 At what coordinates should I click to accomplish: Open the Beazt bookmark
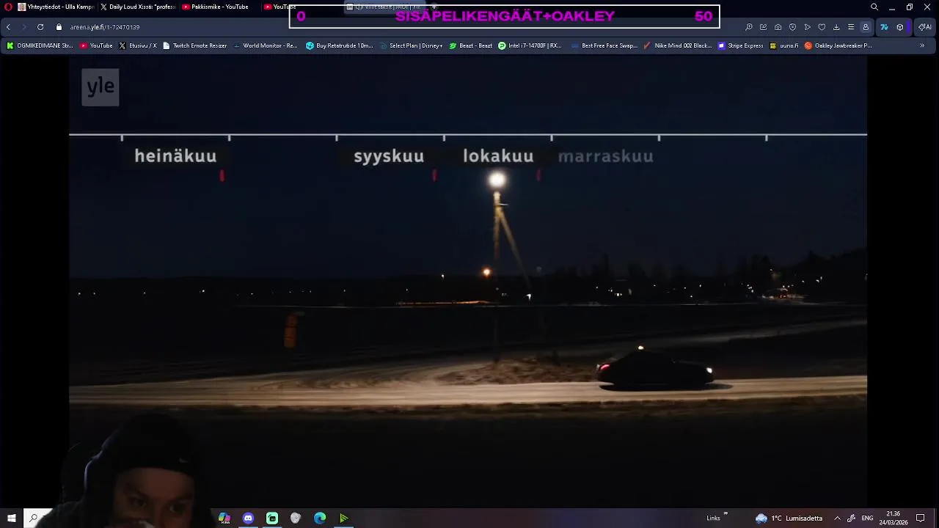tap(470, 45)
